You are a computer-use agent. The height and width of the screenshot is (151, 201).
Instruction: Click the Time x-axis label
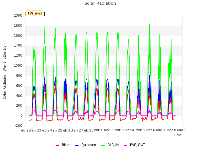click(x=177, y=135)
